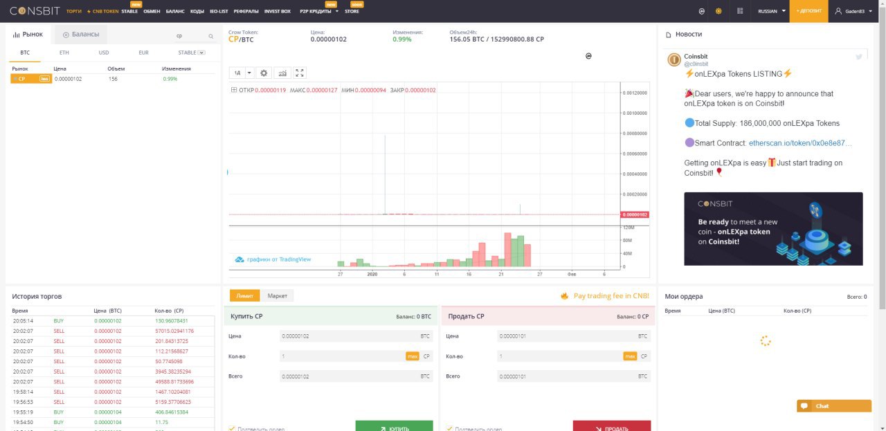Click the Twitter bird icon in news
The image size is (886, 431).
(859, 57)
